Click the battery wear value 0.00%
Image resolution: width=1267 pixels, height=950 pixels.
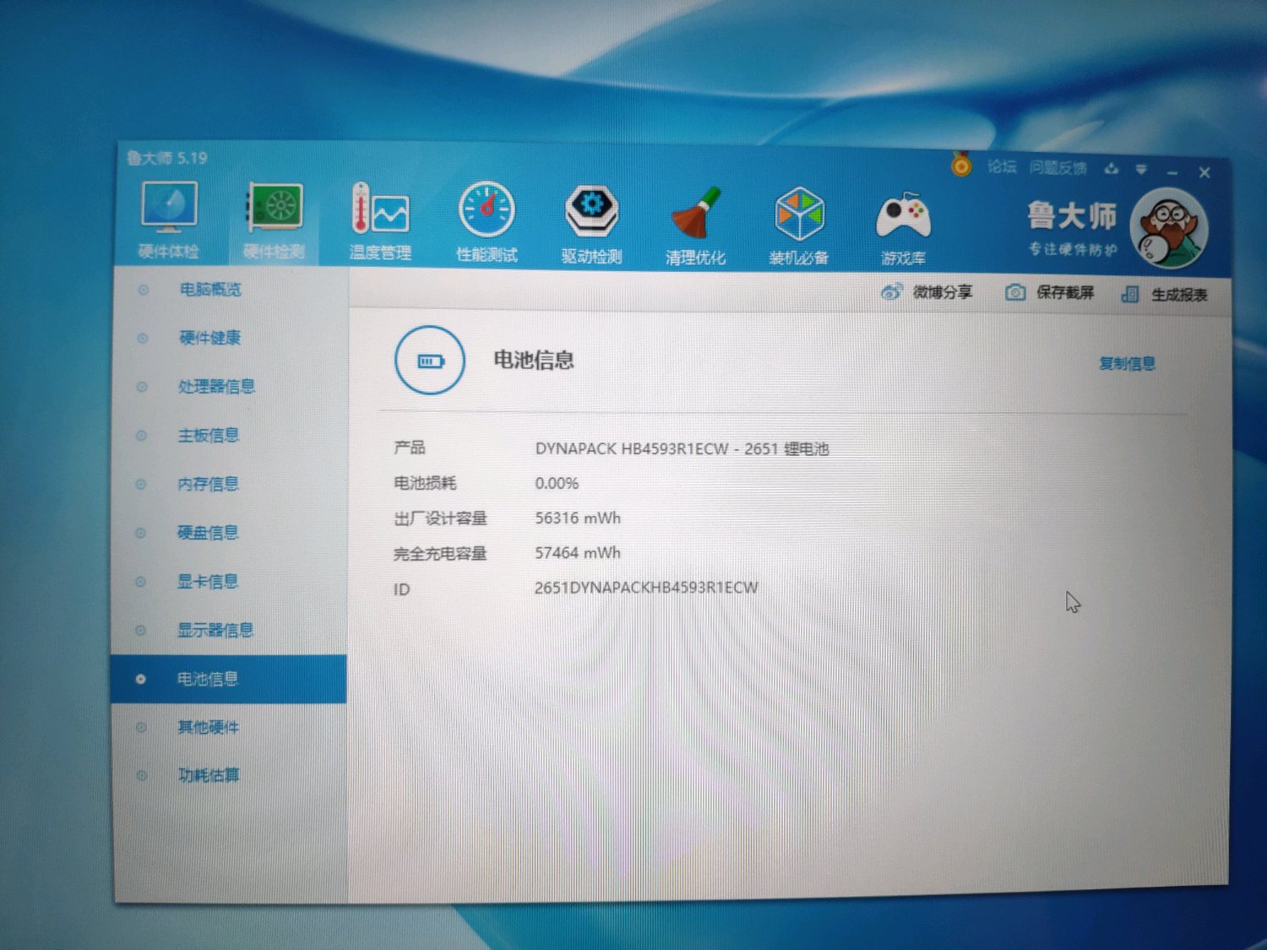click(x=557, y=484)
